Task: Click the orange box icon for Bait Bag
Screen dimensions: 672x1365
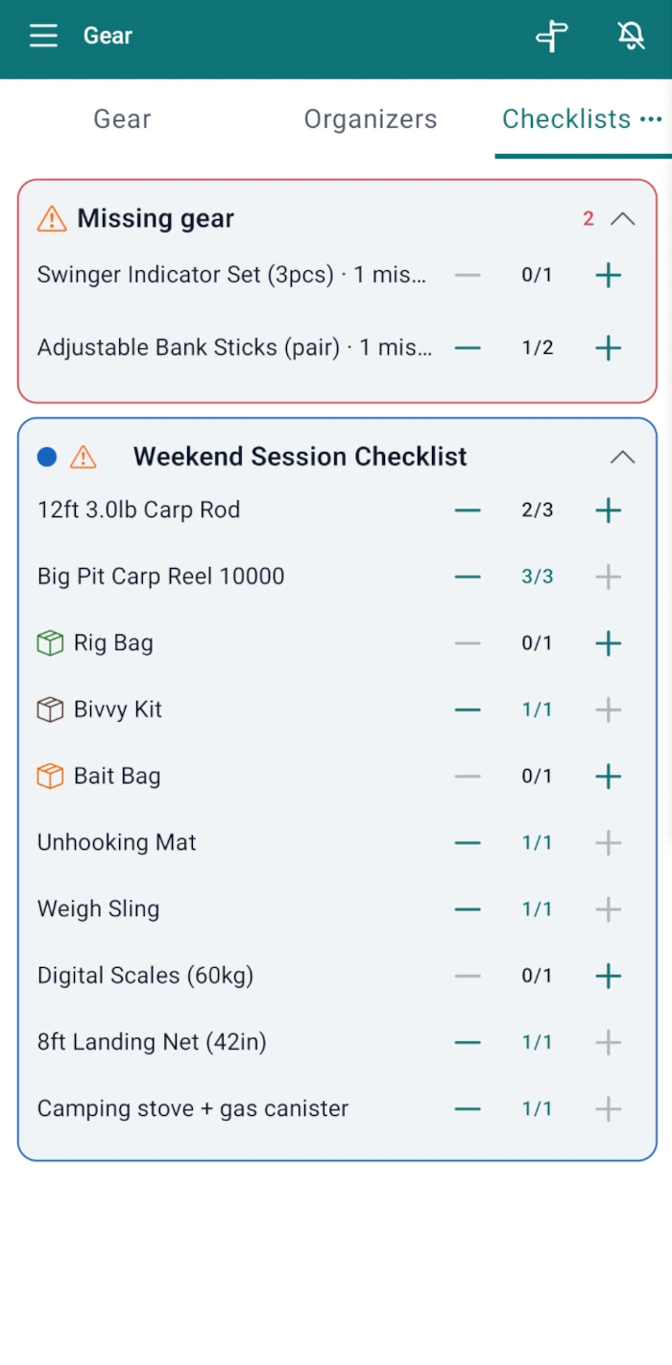Action: pyautogui.click(x=50, y=776)
